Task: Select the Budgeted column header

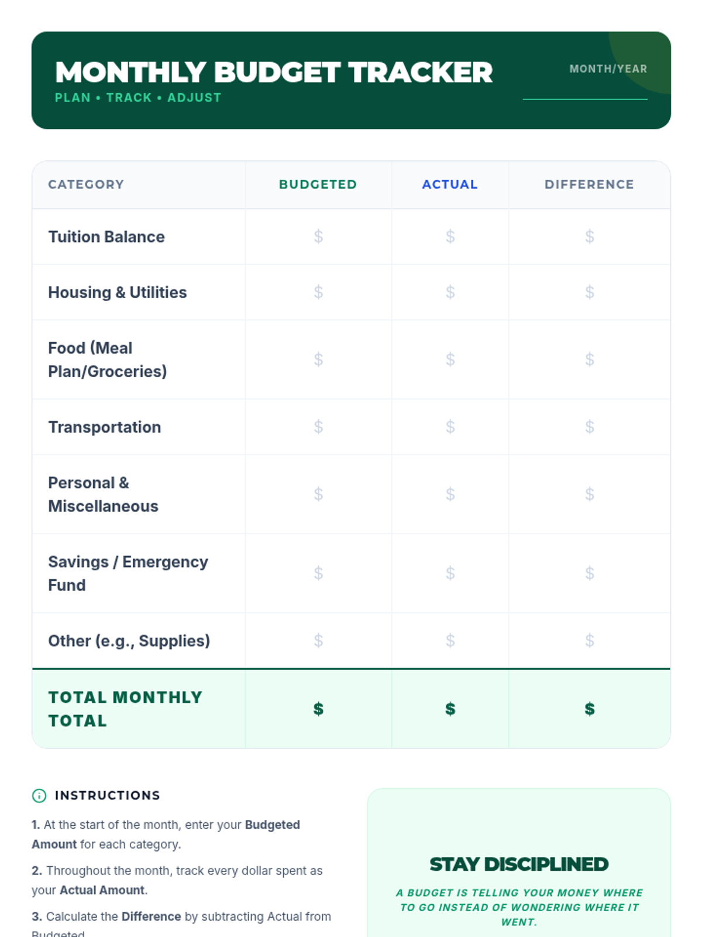Action: [x=318, y=184]
